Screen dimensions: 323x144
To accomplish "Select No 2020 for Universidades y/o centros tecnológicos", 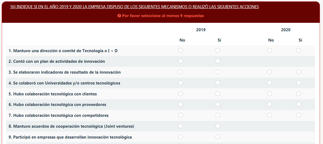I will tap(269, 83).
